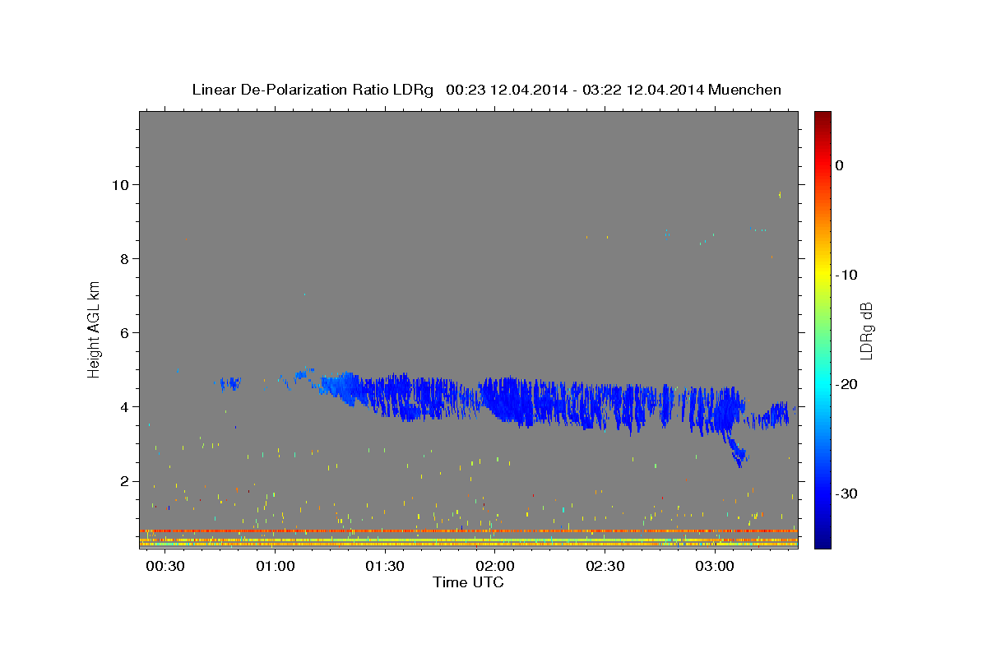Click the small cloud patch near 00:50
The image size is (987, 658).
[x=228, y=382]
